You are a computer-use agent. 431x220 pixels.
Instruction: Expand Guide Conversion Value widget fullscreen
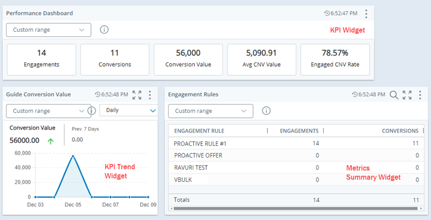click(137, 95)
